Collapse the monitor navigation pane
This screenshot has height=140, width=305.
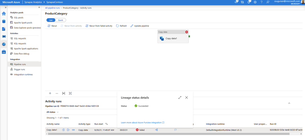39,7
